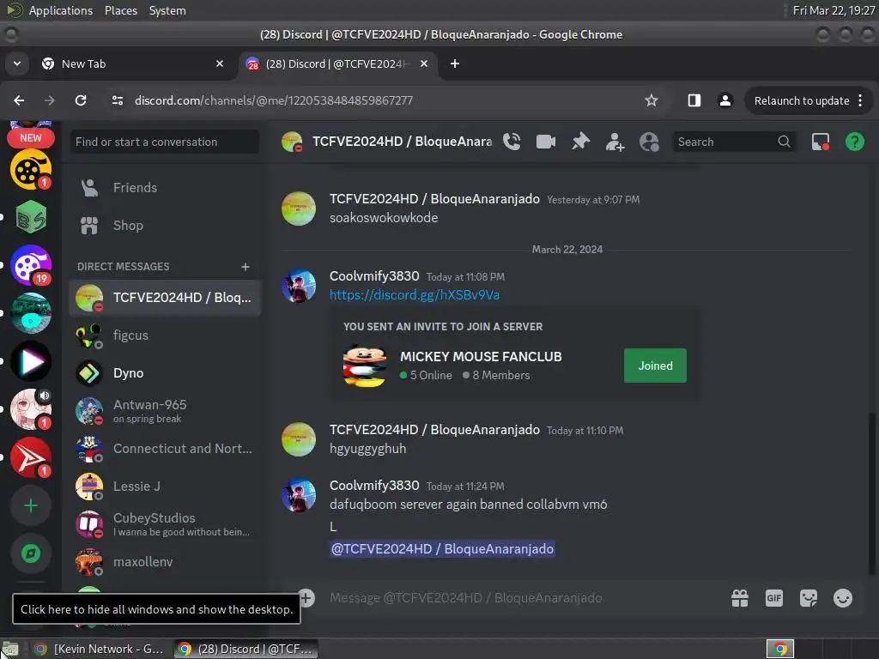879x659 pixels.
Task: Click the chat search field
Action: click(x=734, y=142)
